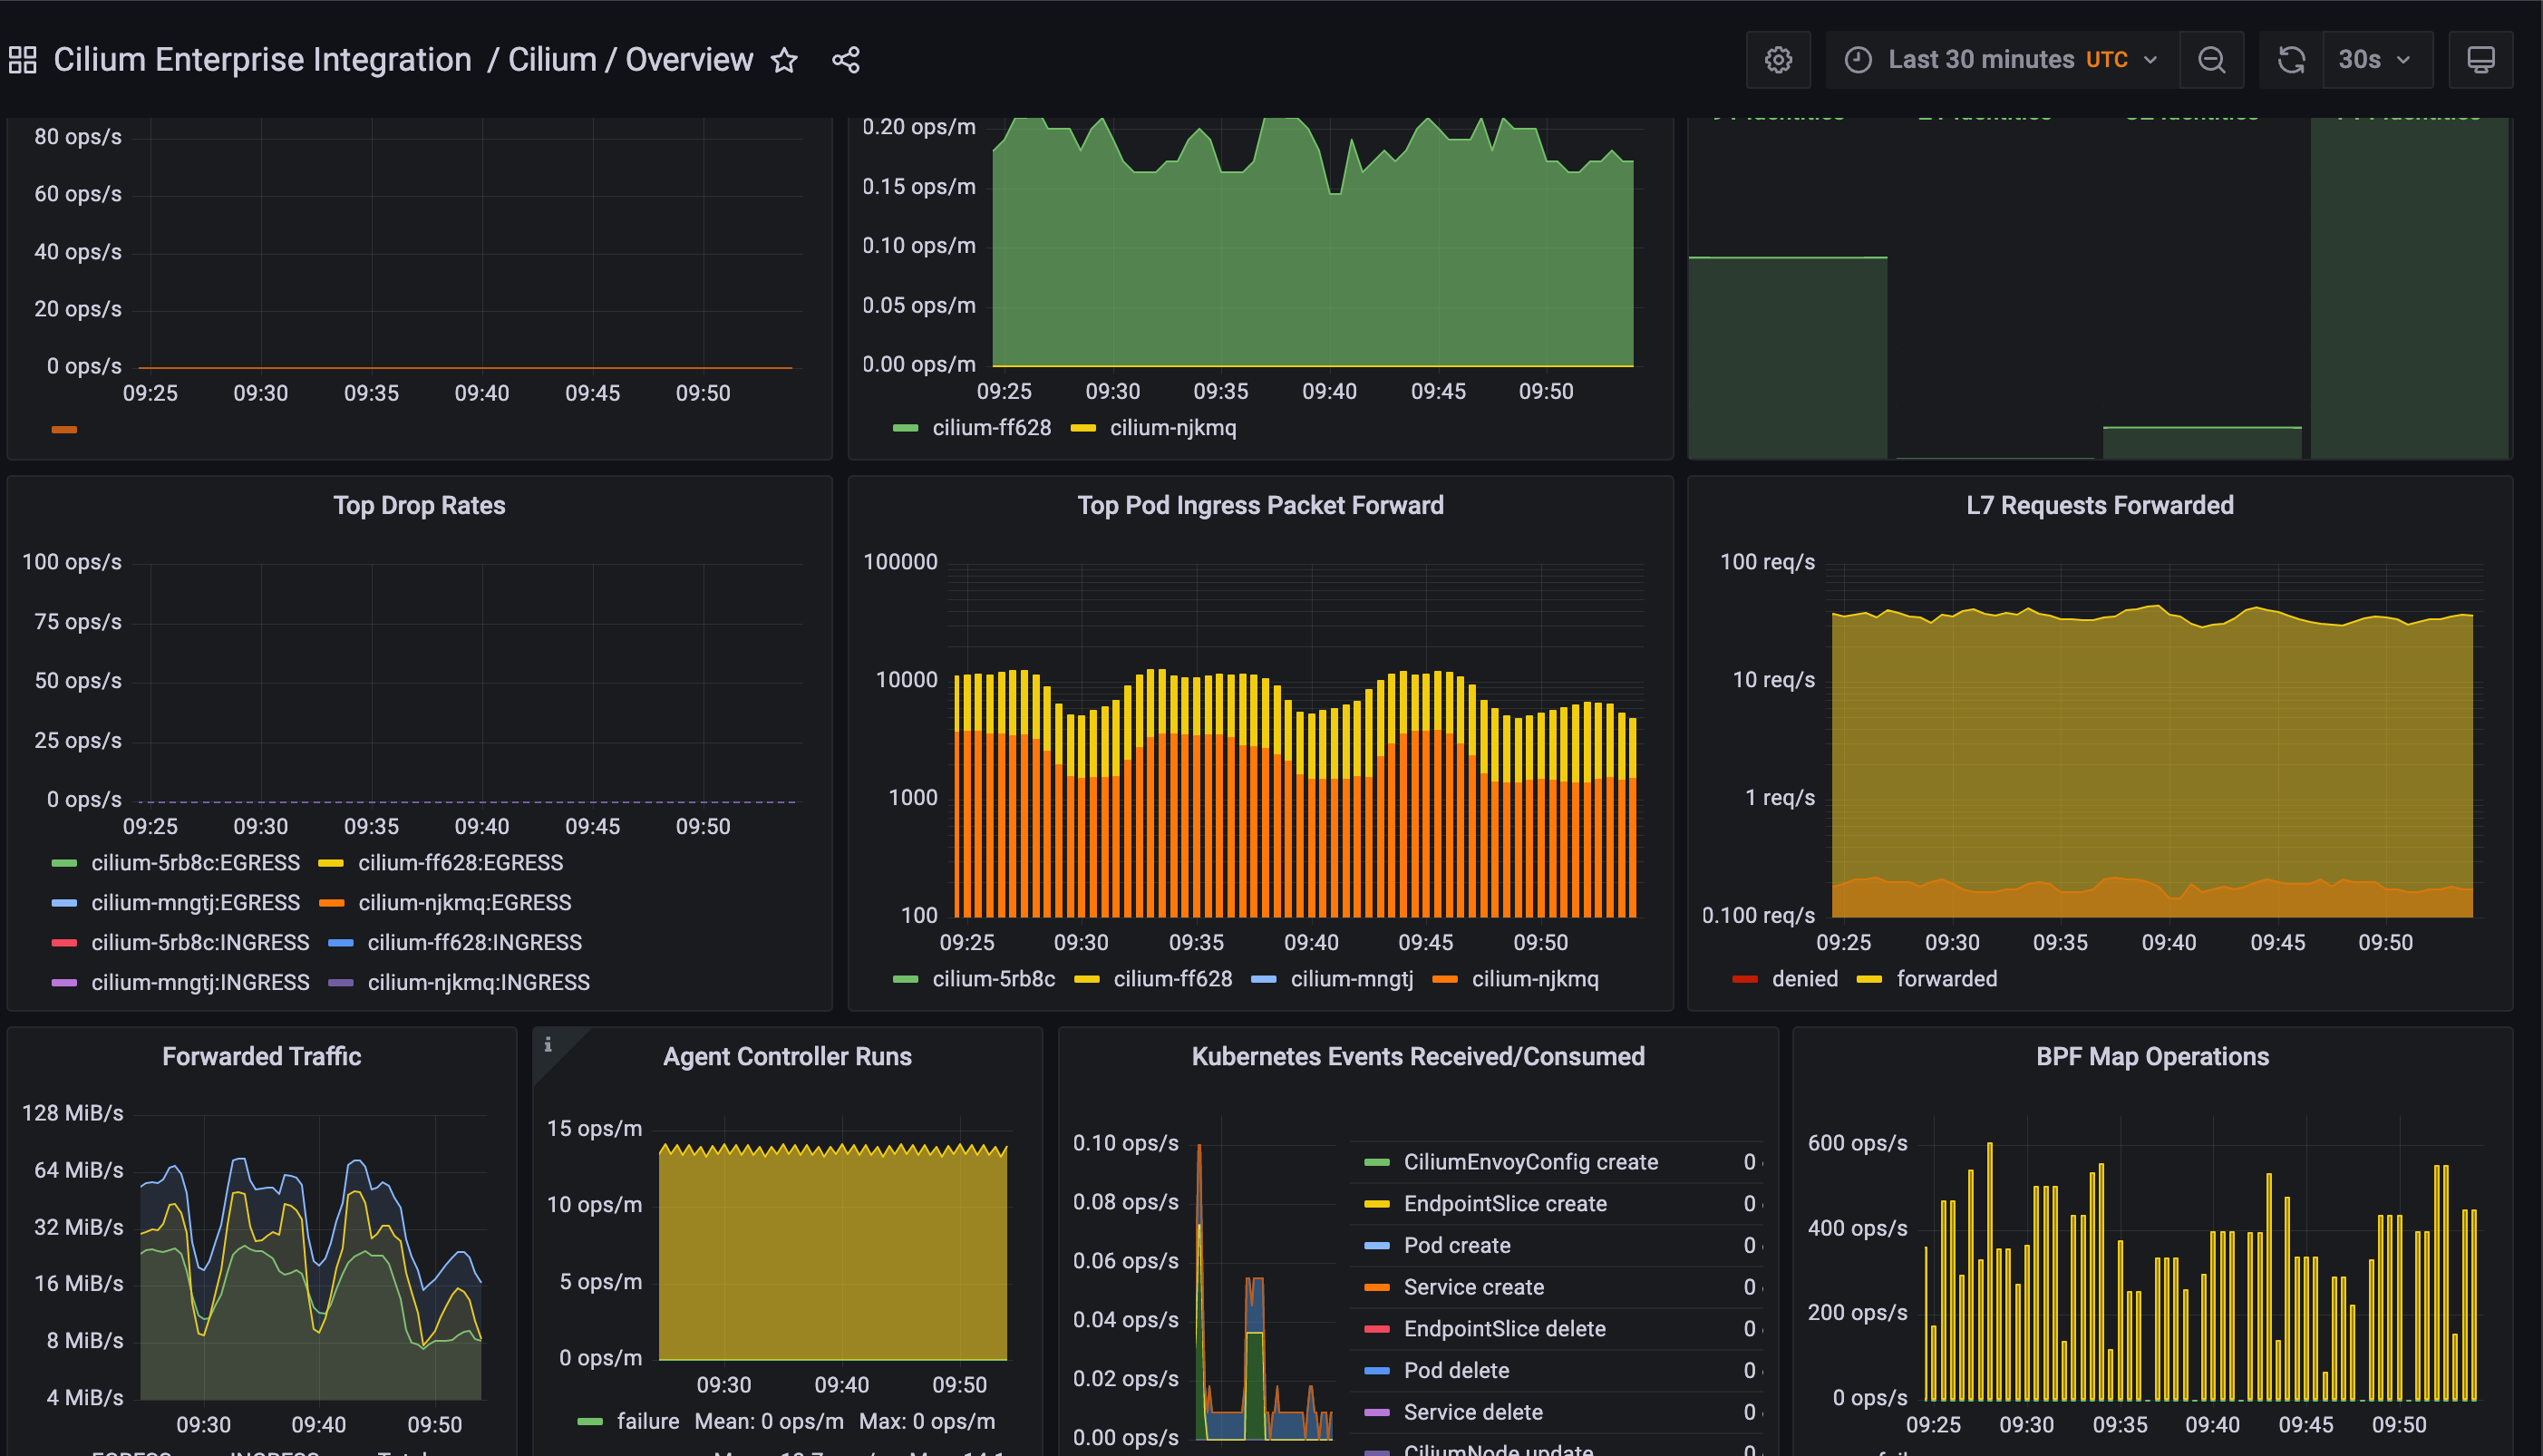Star this dashboard as favorite
The height and width of the screenshot is (1456, 2543).
coord(785,60)
